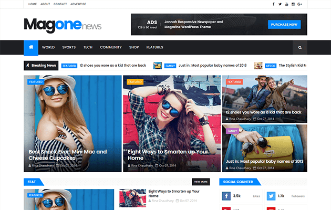Open Best Snack Ever Mini Mac headline

coord(68,155)
